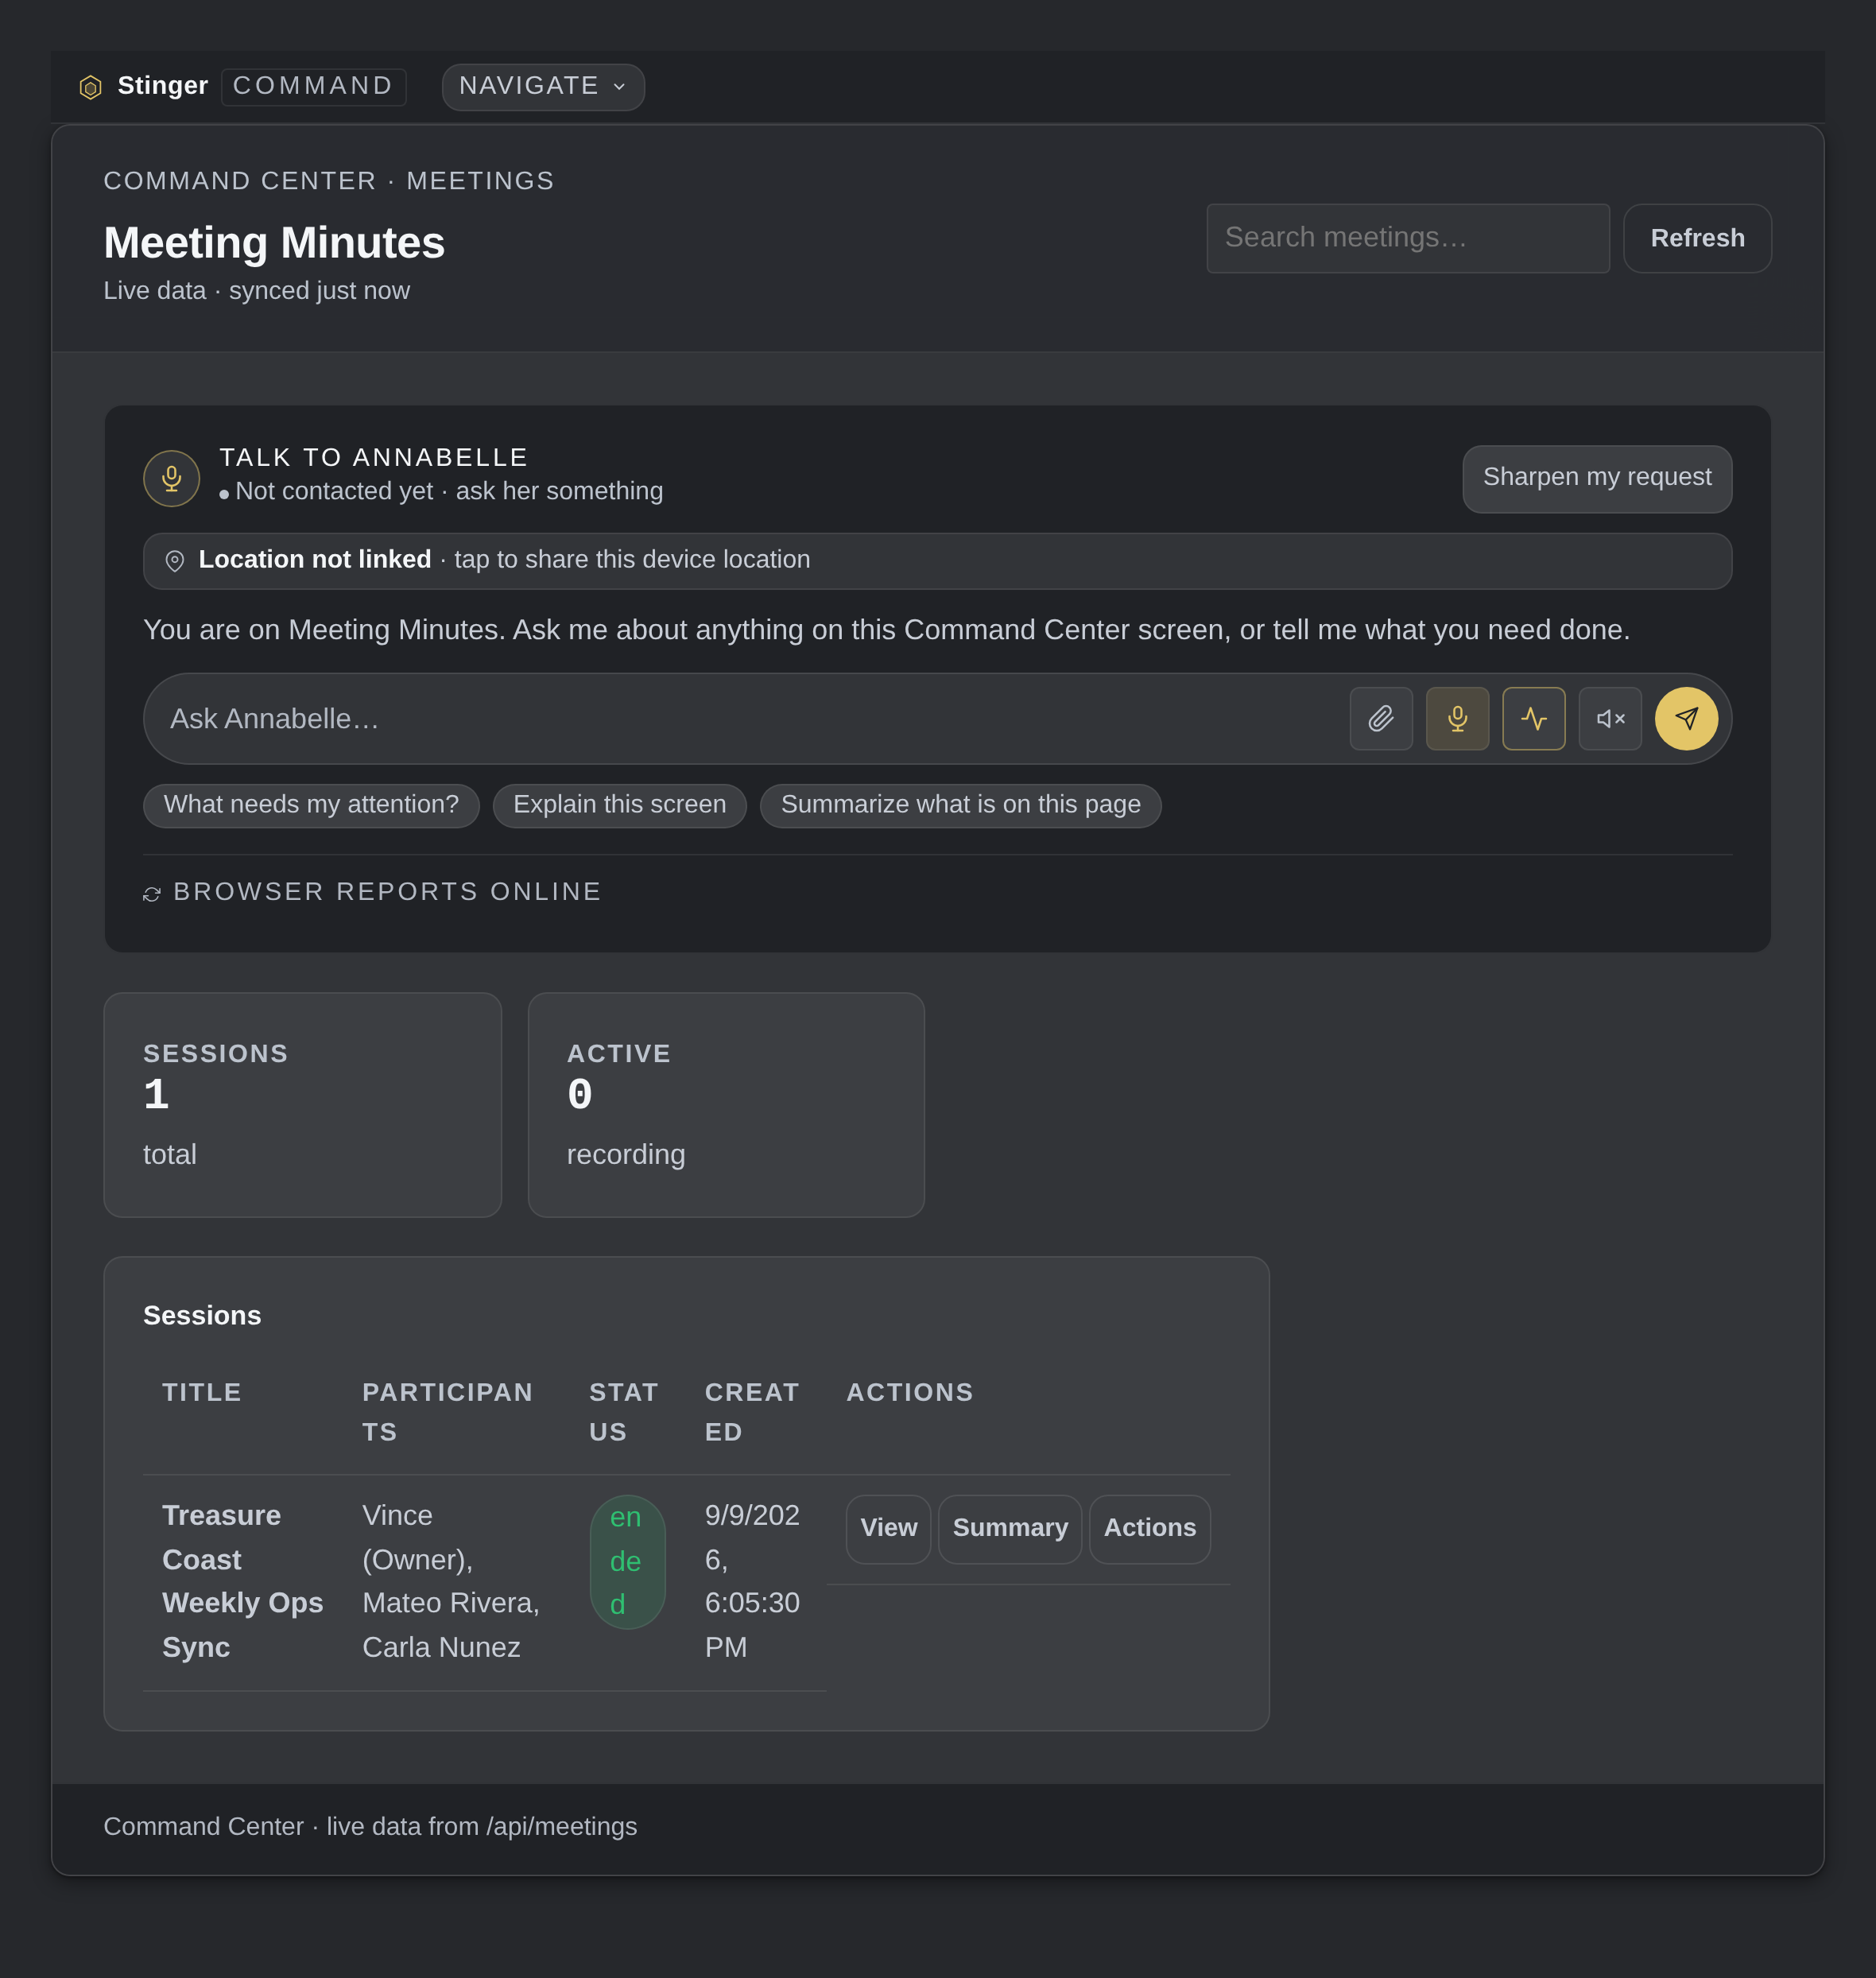Click the 'ended' status badge
The image size is (1876, 1978).
coord(627,1561)
